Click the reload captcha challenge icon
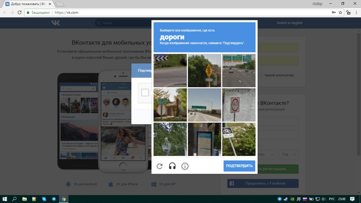 (160, 166)
